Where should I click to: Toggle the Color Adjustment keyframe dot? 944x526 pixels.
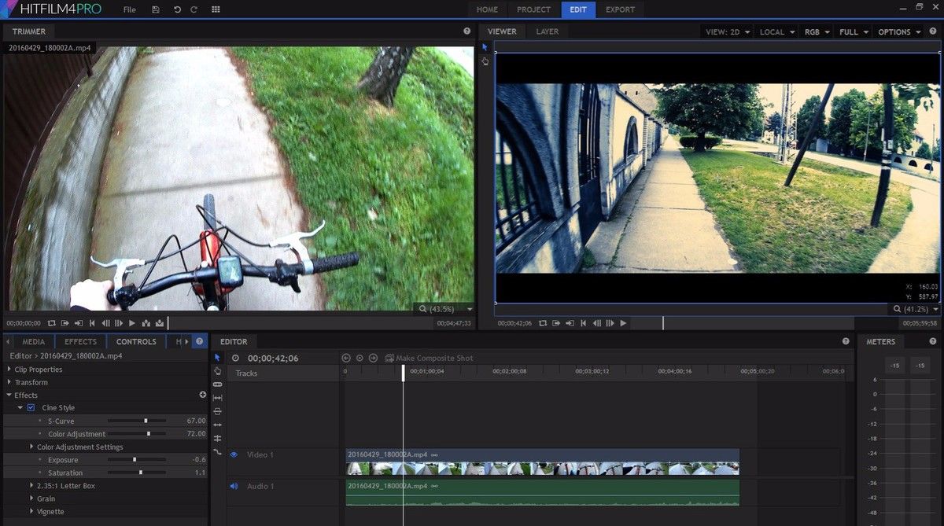pyautogui.click(x=39, y=434)
